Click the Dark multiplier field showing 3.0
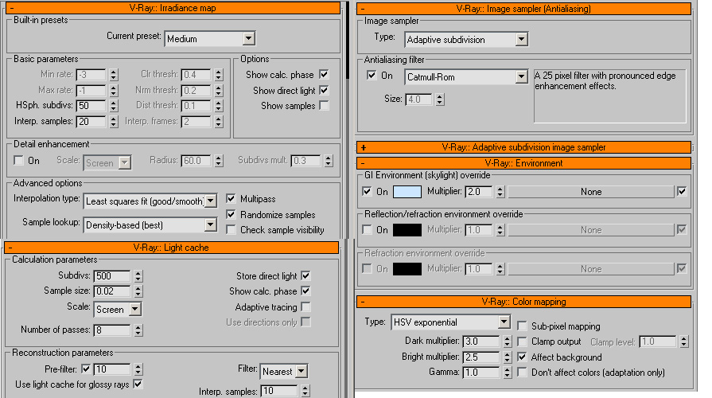Screen dimensions: 712x398 pos(481,341)
